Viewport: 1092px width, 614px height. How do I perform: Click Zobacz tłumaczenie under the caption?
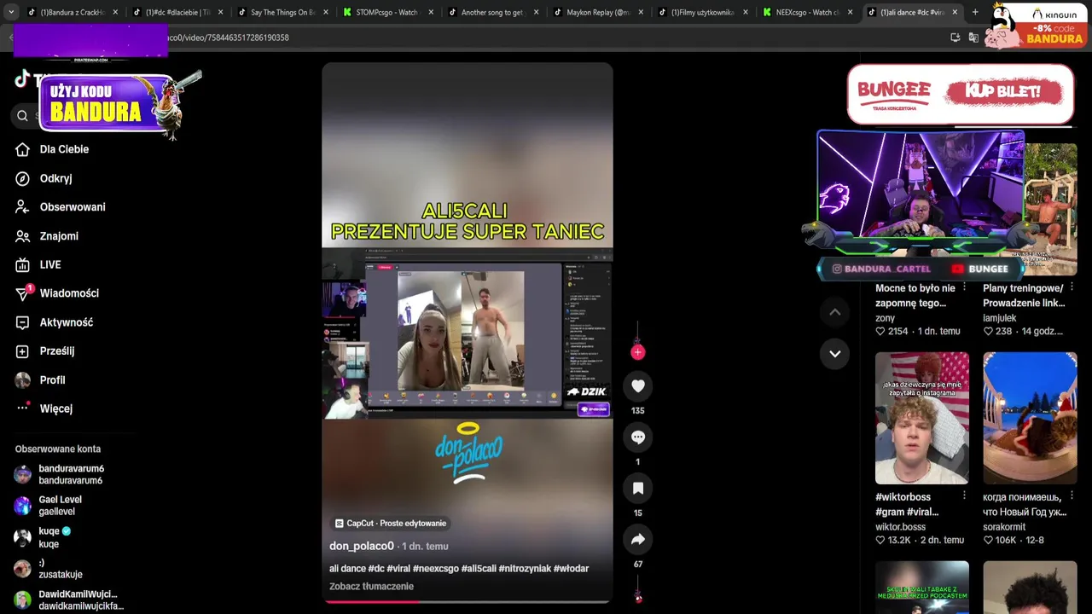(371, 586)
